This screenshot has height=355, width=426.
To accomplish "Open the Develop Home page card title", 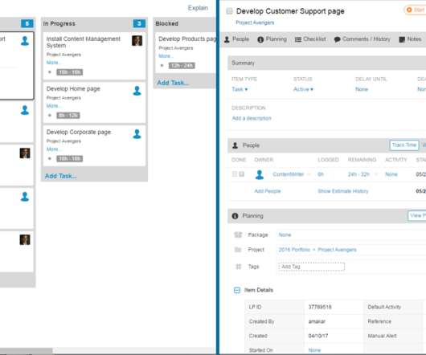I will click(73, 88).
